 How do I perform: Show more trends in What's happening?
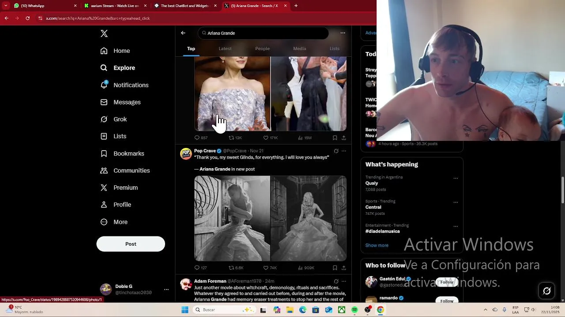pyautogui.click(x=377, y=245)
